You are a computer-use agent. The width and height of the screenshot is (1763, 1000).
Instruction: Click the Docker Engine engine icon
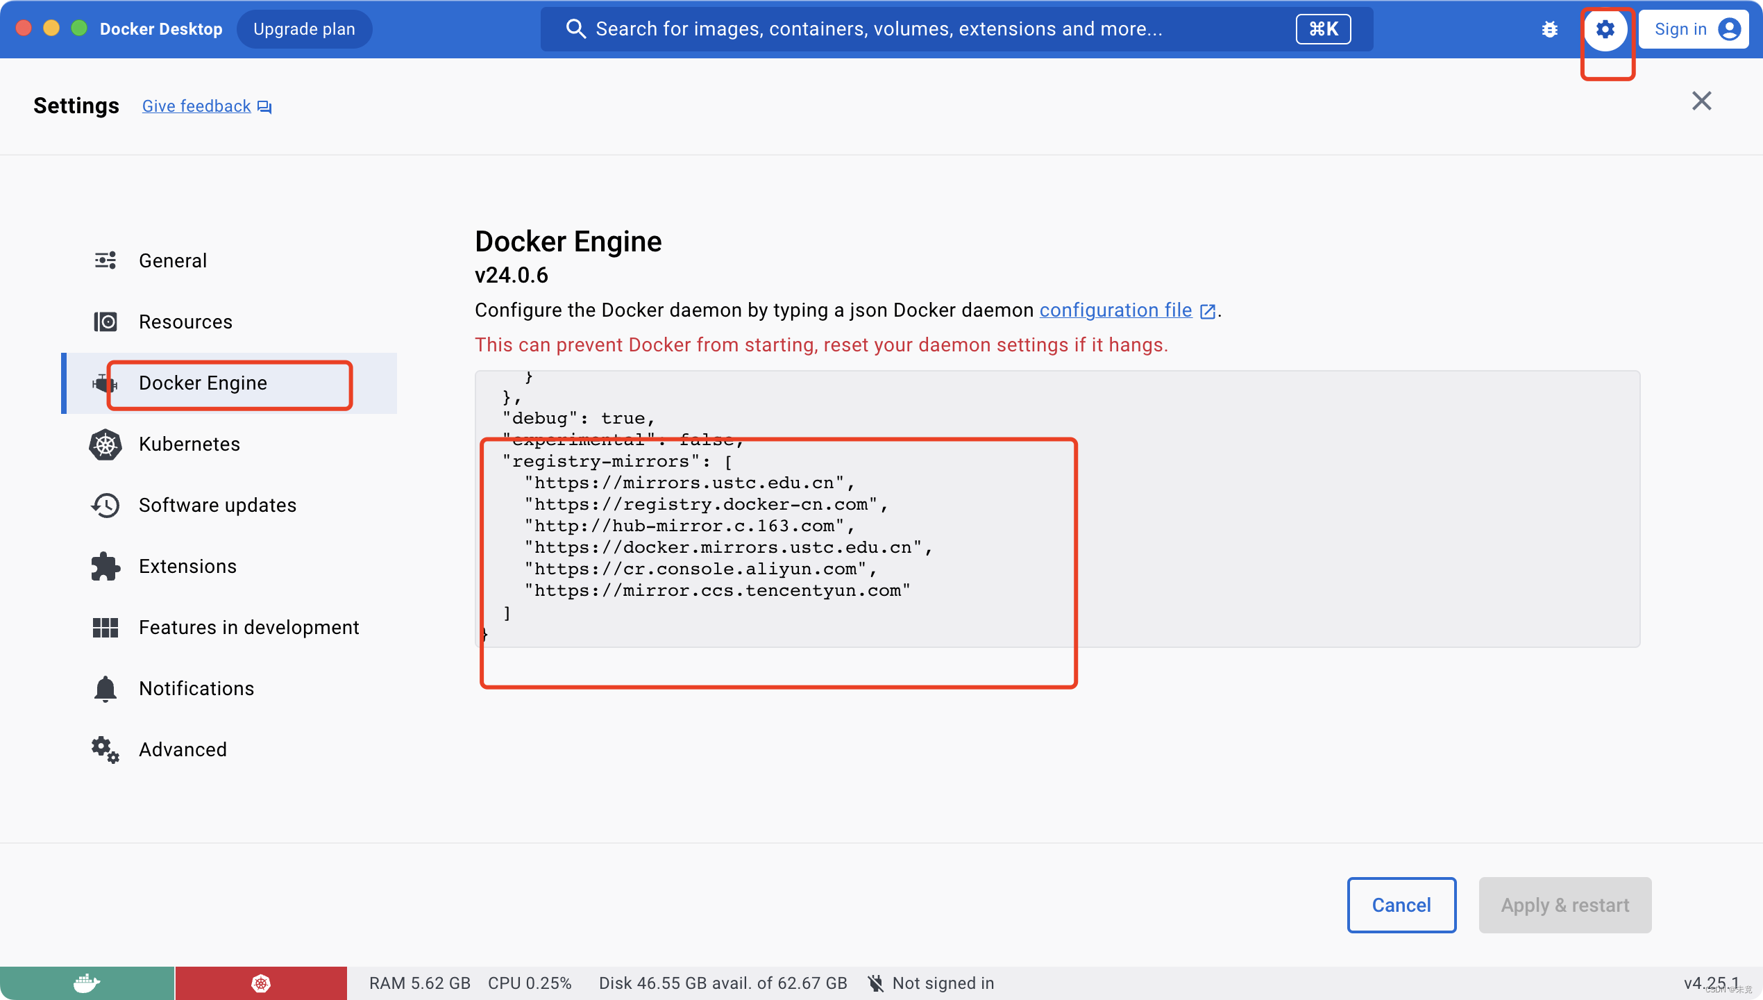point(104,383)
